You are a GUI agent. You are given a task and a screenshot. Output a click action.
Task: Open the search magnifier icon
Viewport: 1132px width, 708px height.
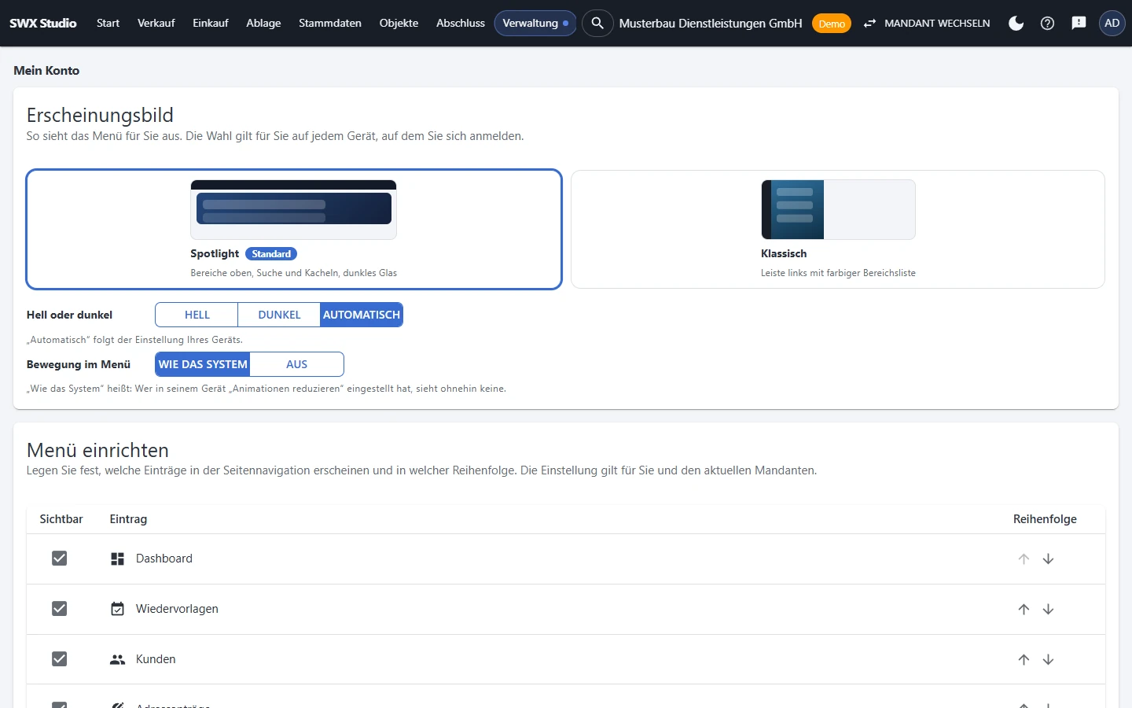(597, 23)
